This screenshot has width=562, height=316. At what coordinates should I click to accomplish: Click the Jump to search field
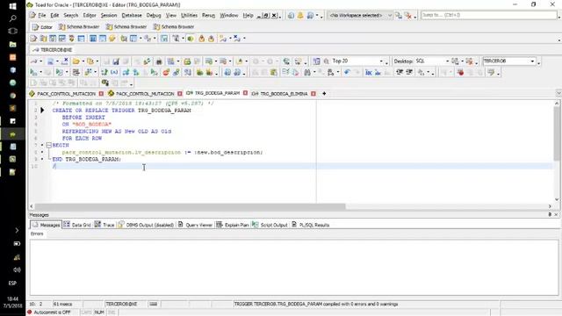click(489, 15)
